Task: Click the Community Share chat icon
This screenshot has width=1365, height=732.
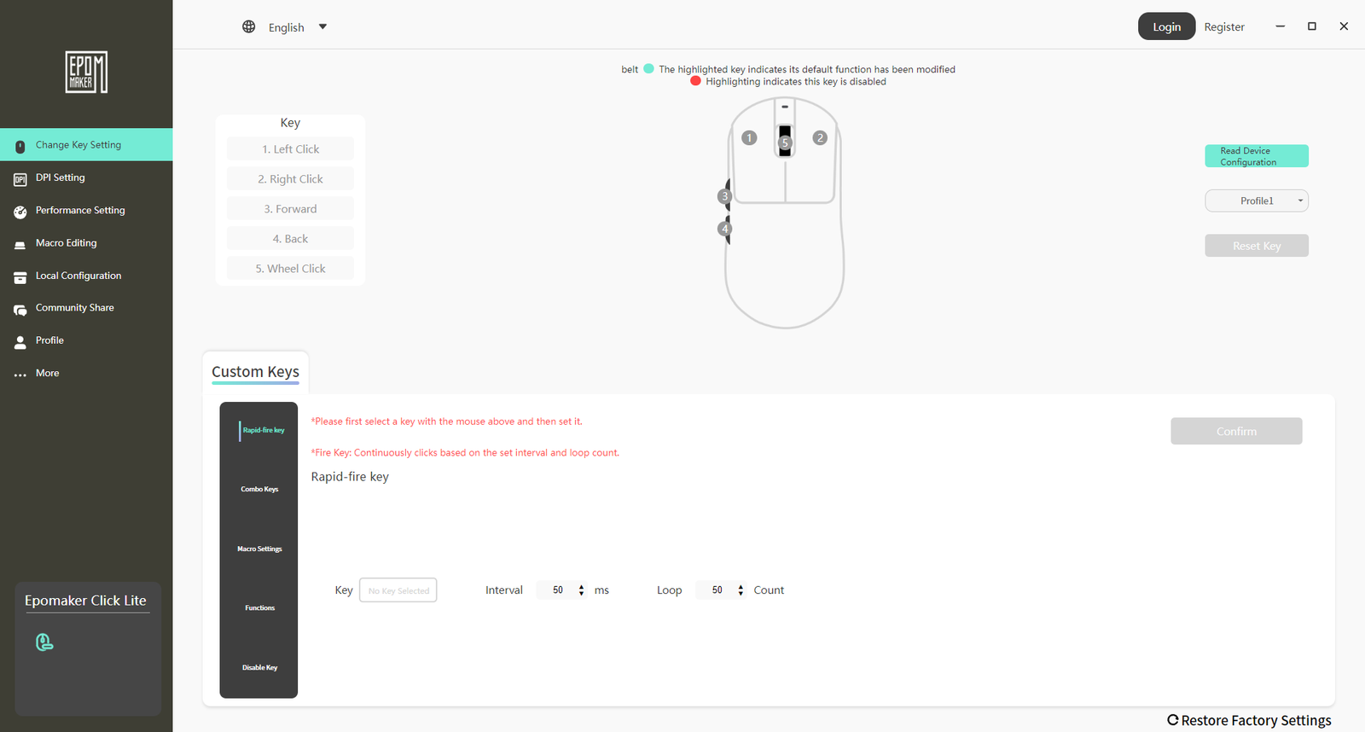Action: click(x=20, y=310)
